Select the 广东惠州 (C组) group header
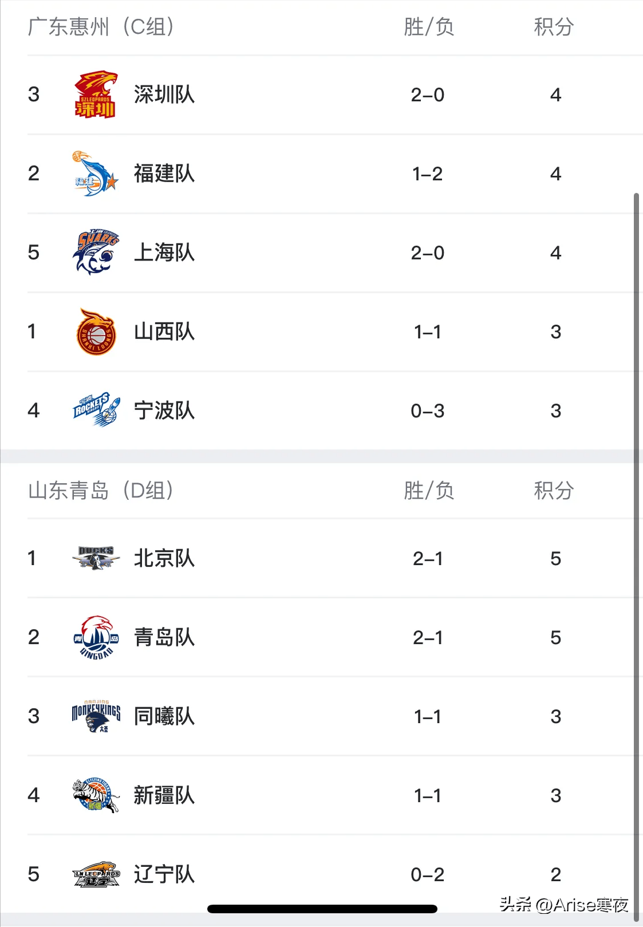 pos(101,27)
